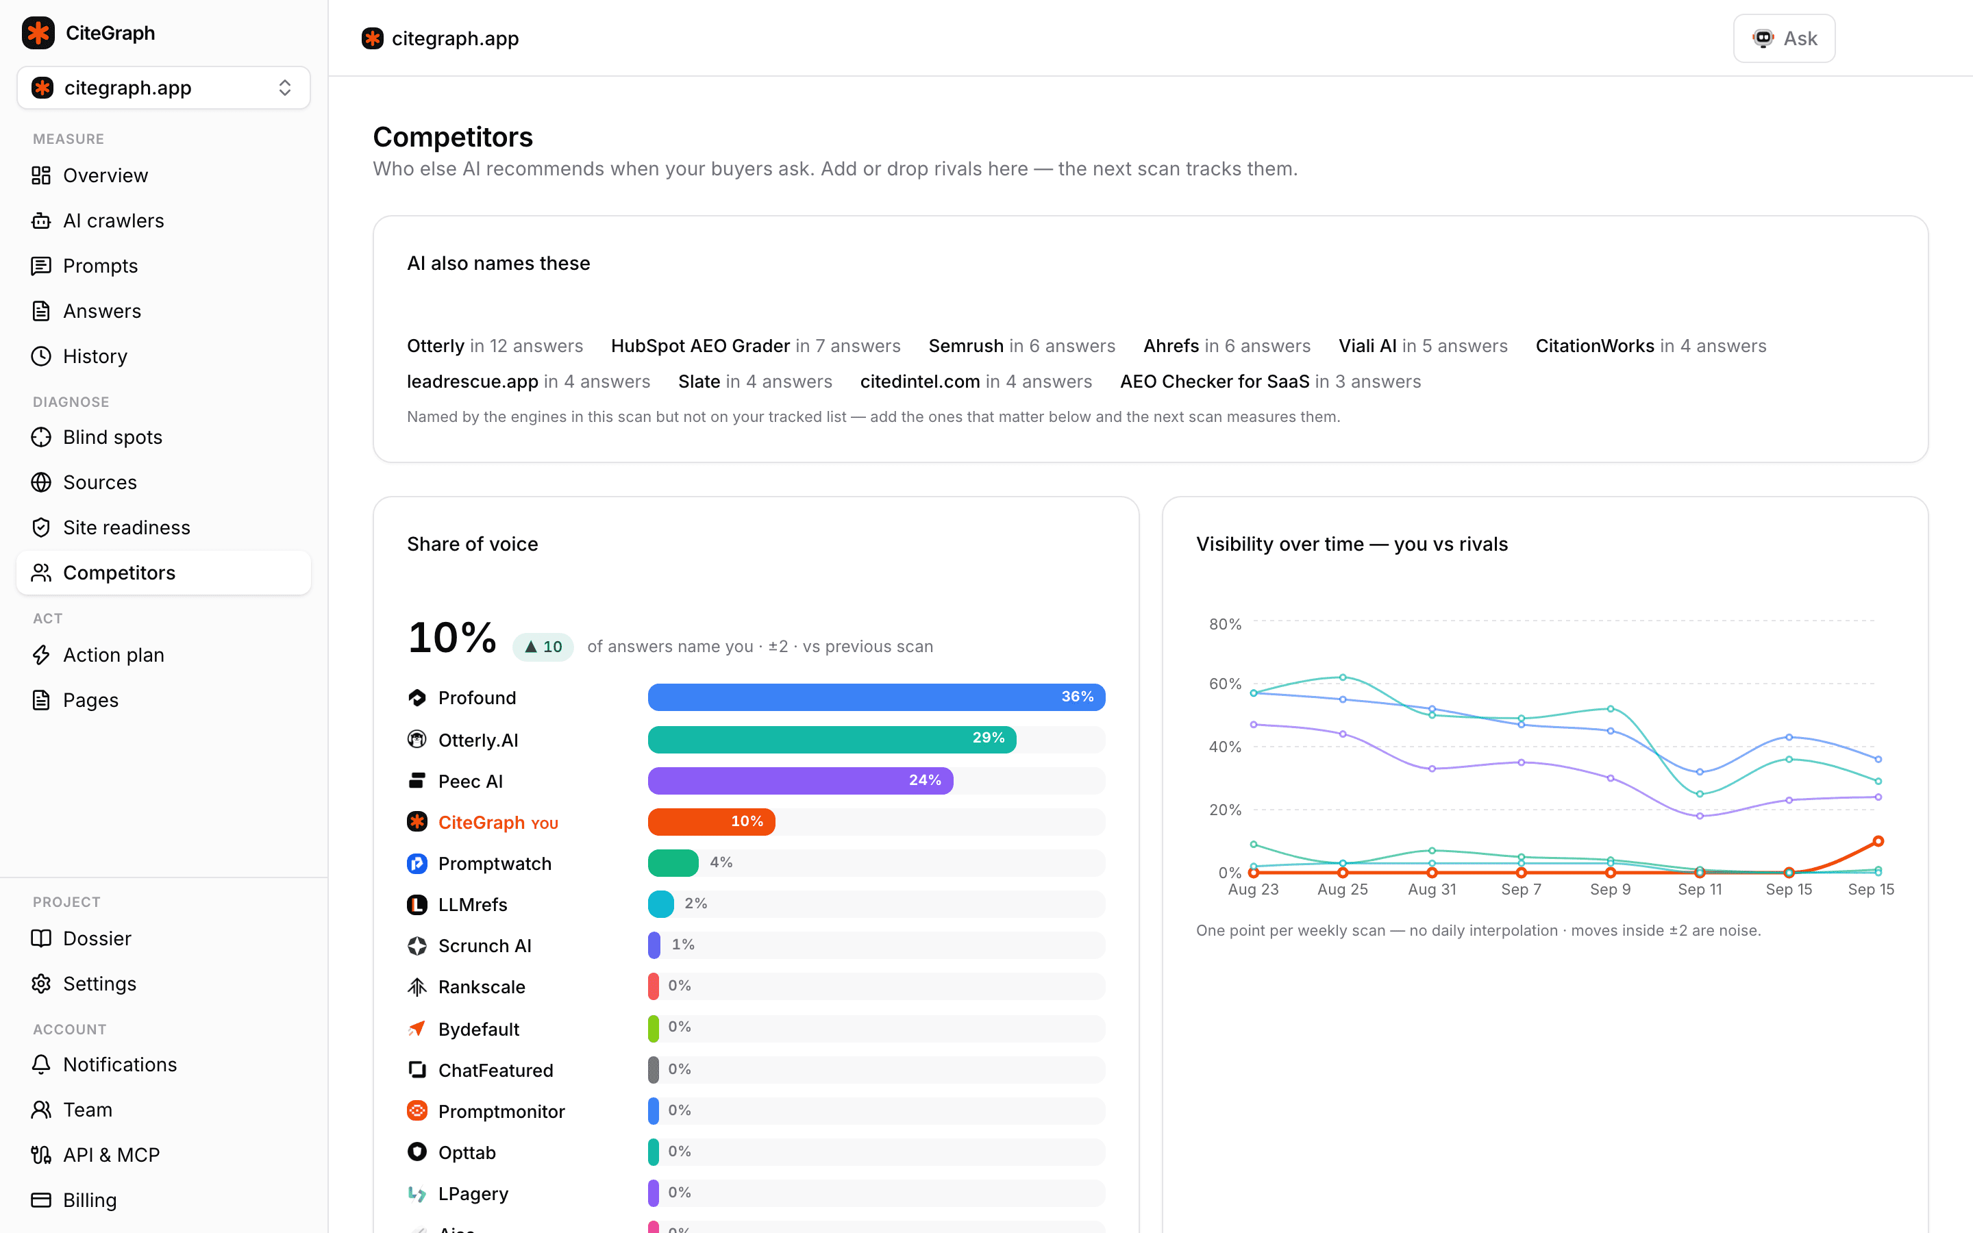Click HubSpot AEO Grader suggested competitor
1973x1233 pixels.
[x=700, y=346]
